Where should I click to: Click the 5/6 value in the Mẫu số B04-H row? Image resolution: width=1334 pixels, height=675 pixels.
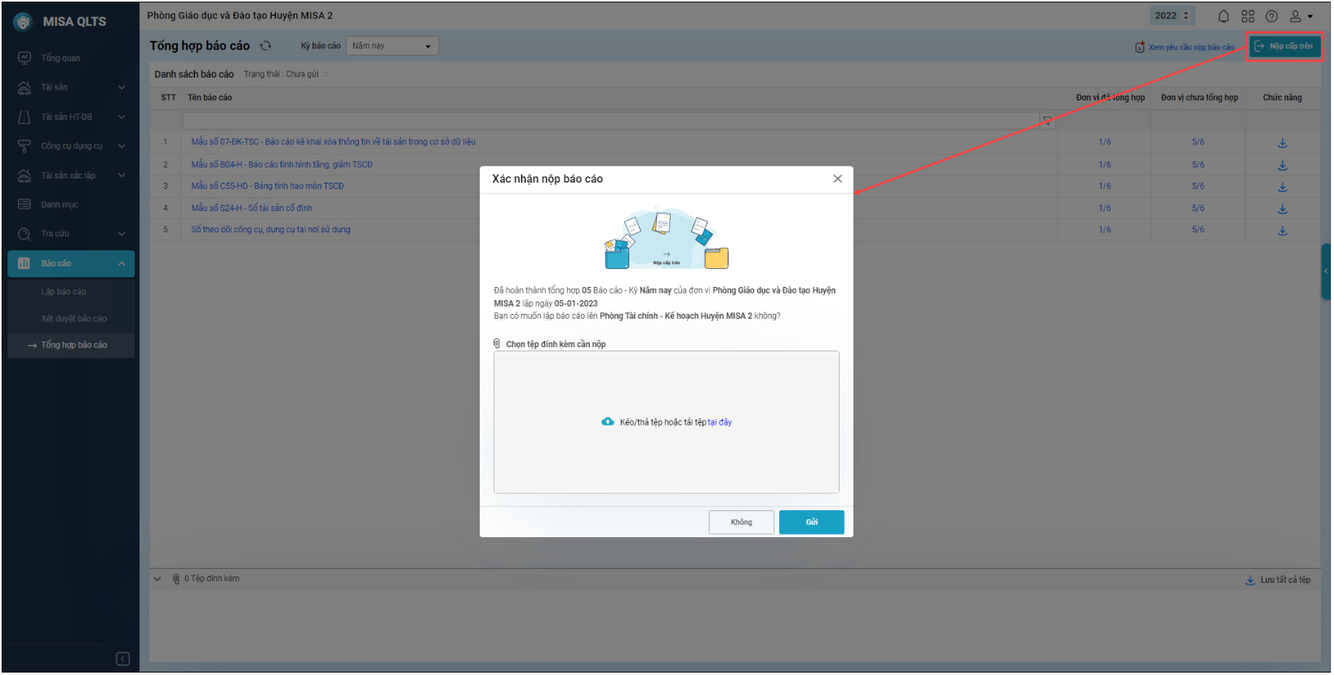(x=1198, y=165)
